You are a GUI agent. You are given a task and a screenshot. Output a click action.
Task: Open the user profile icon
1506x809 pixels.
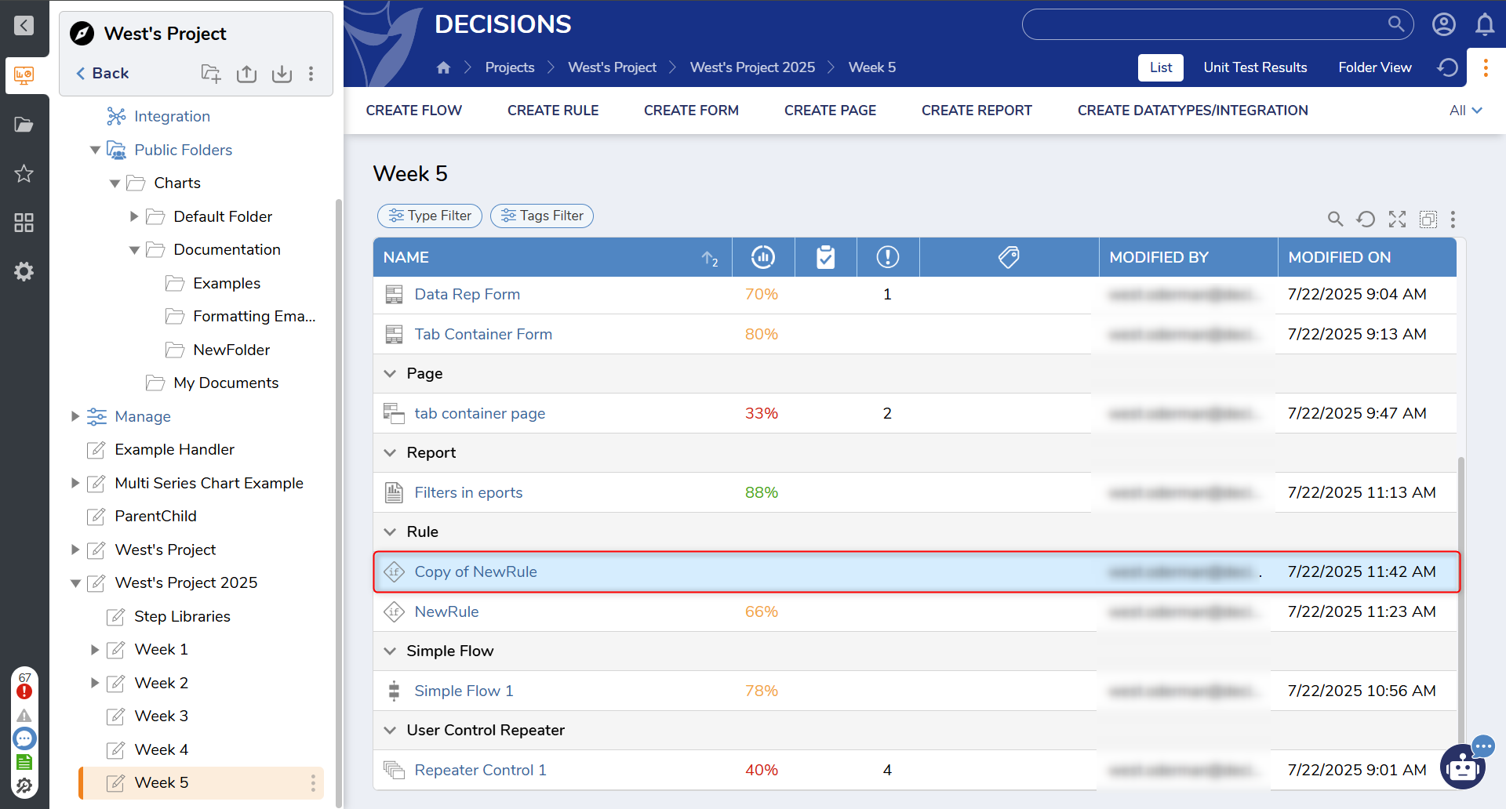click(x=1443, y=24)
